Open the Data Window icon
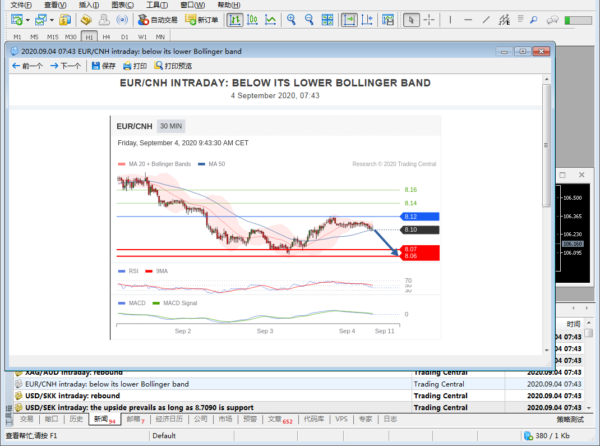 coord(86,20)
